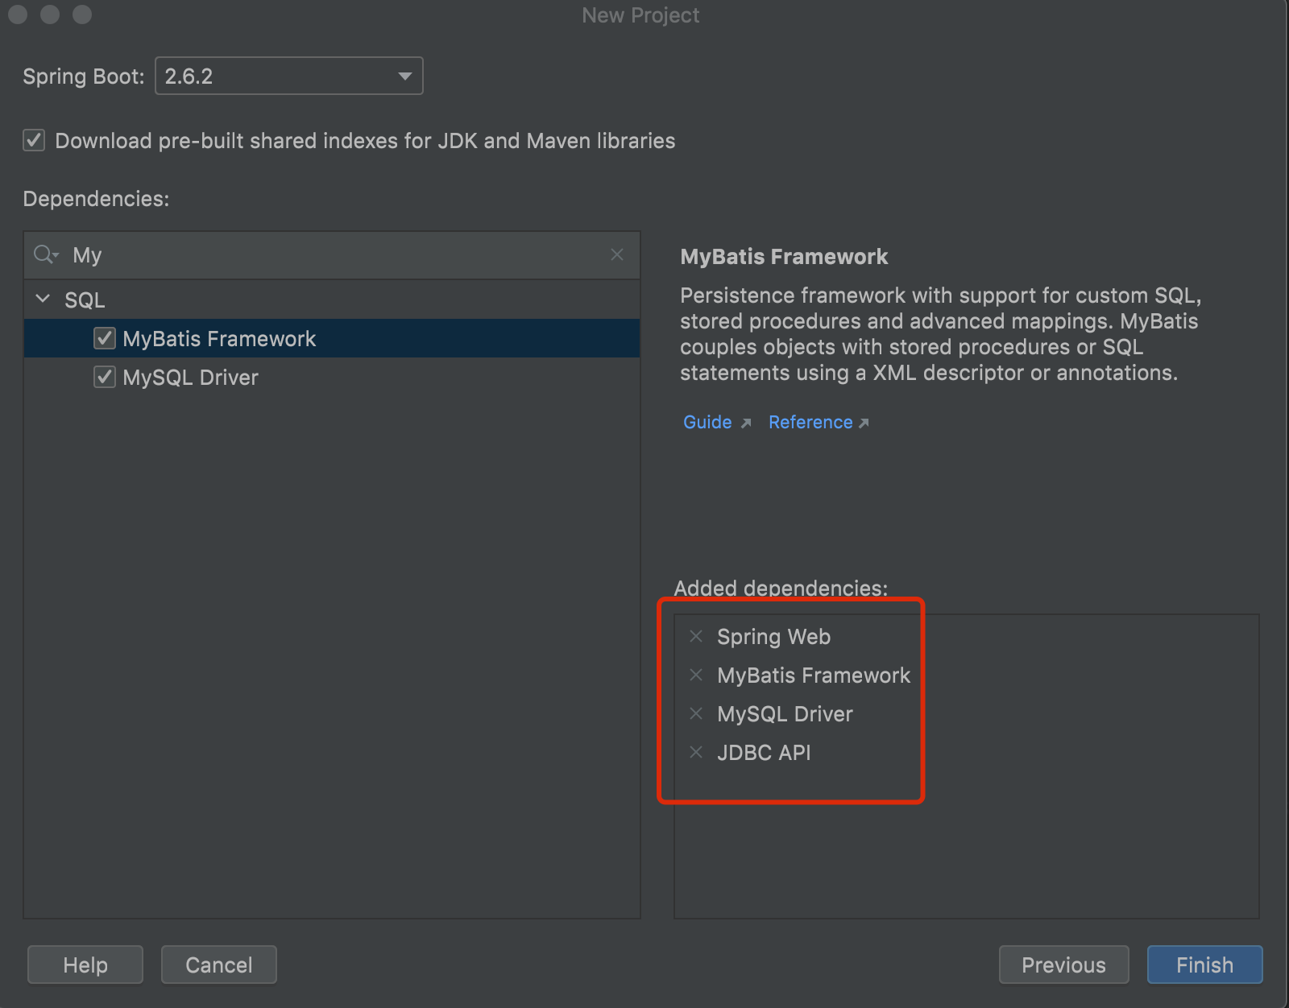Select JDBC API in added dependencies
This screenshot has width=1289, height=1008.
point(764,752)
